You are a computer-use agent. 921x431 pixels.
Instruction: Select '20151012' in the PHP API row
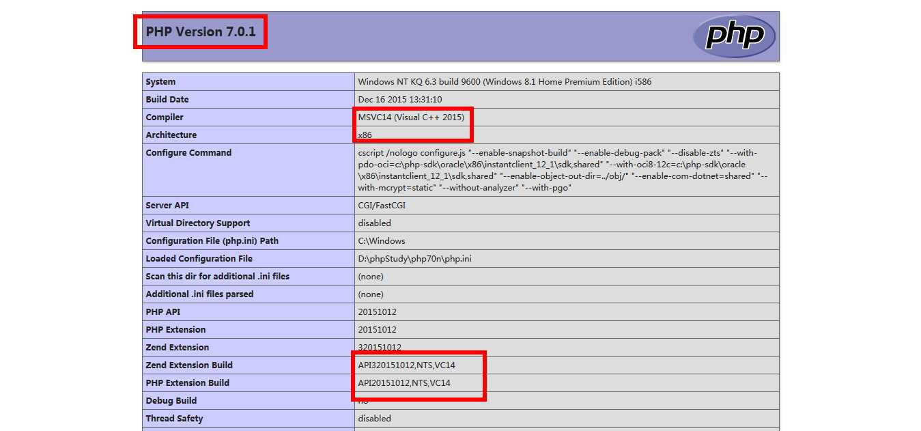[x=377, y=312]
